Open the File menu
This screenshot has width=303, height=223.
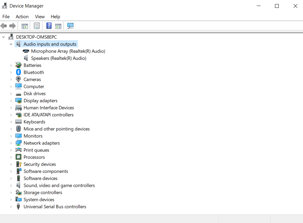pos(6,17)
